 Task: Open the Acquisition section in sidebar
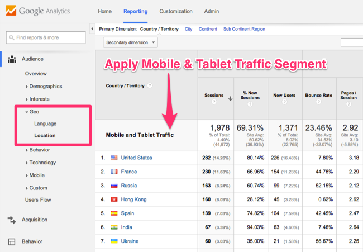(35, 220)
